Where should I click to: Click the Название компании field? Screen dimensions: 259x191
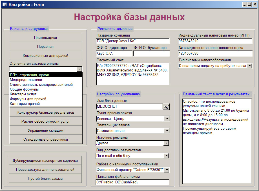[x=133, y=41]
